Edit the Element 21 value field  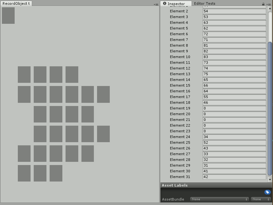(x=234, y=120)
